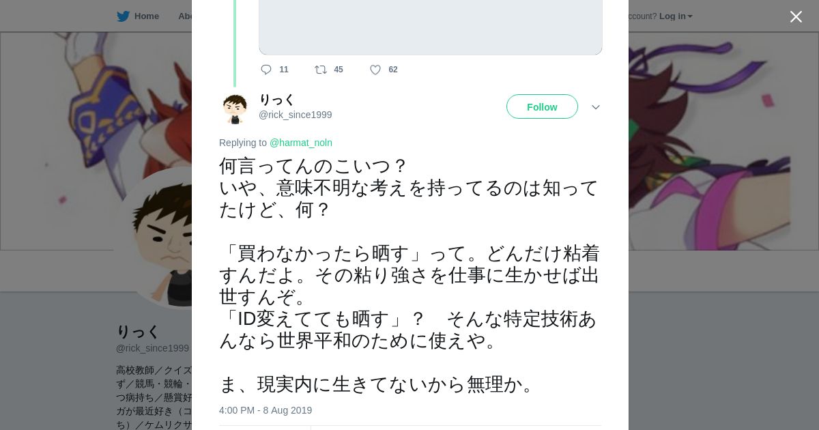Open the partially hidden About menu item
The width and height of the screenshot is (819, 430).
pos(184,16)
